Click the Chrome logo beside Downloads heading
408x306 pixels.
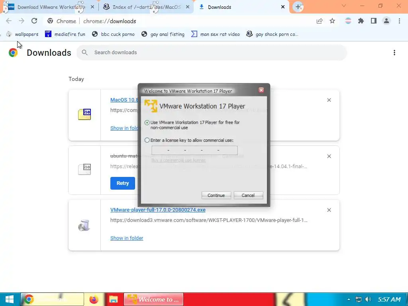pyautogui.click(x=13, y=53)
